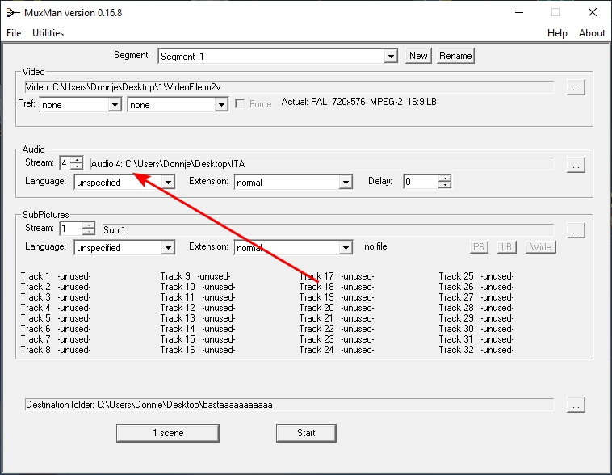
Task: Click the 1 scene button
Action: click(x=168, y=433)
